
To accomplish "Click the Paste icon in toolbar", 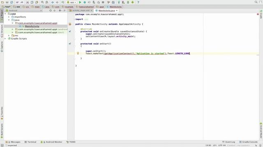I will (37, 2).
